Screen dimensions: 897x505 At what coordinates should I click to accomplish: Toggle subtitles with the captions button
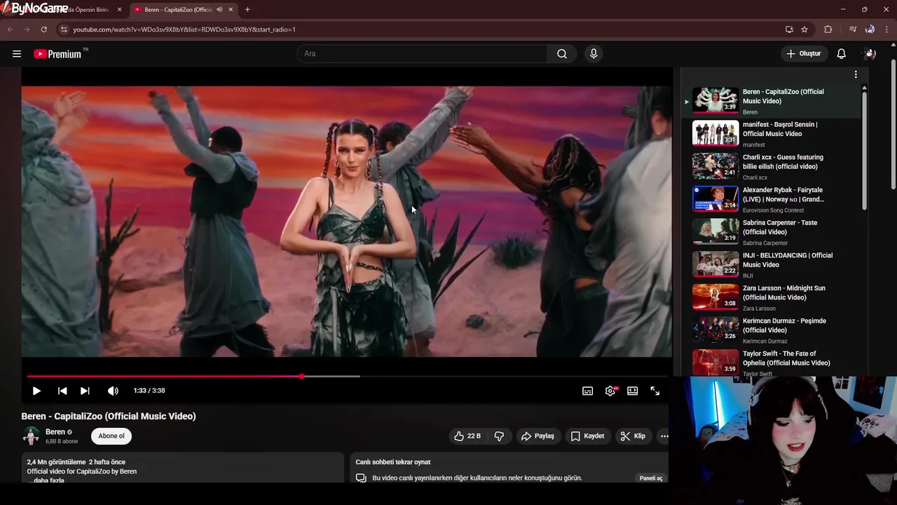(588, 391)
